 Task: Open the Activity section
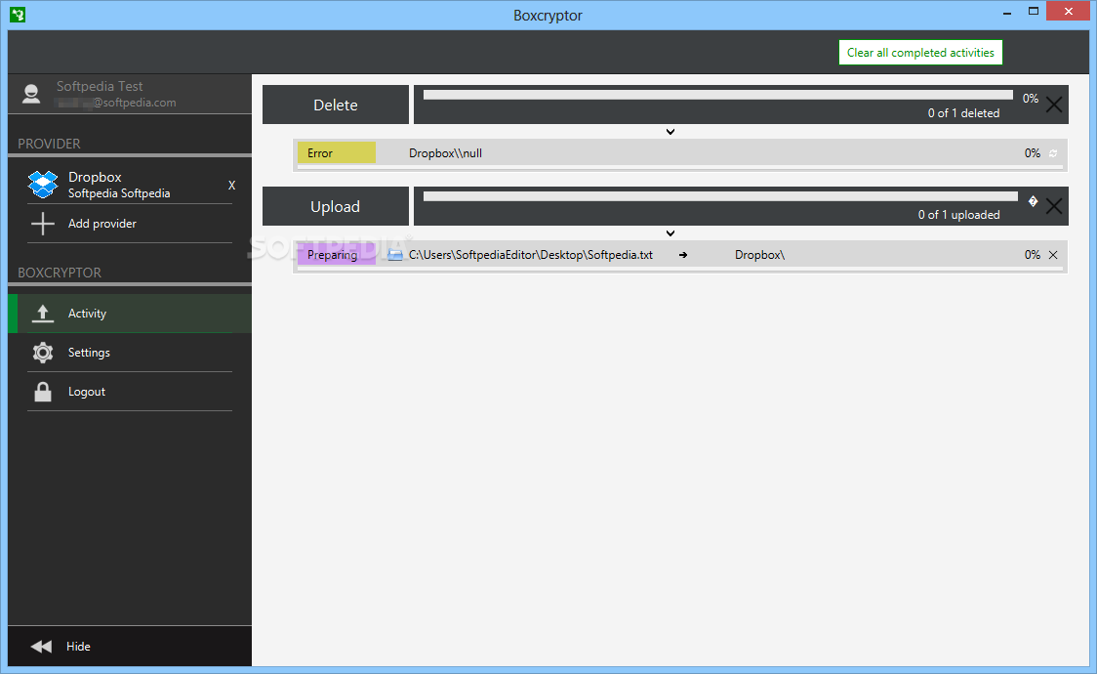click(130, 314)
